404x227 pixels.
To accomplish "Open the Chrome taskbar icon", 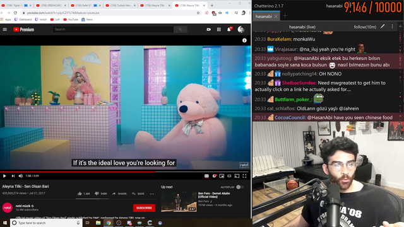I will [109, 223].
